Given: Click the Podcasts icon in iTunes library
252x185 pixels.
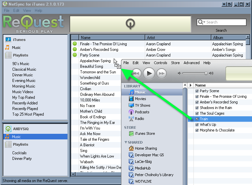Looking at the screenshot, I should (131, 112).
